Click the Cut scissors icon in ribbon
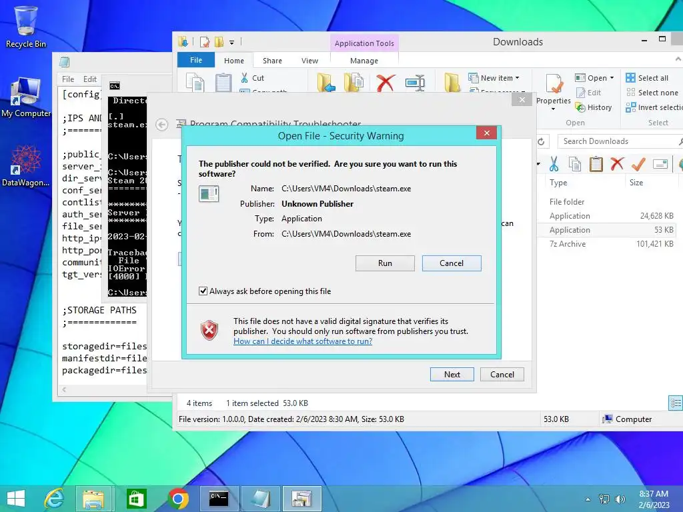The image size is (683, 512). coord(245,78)
